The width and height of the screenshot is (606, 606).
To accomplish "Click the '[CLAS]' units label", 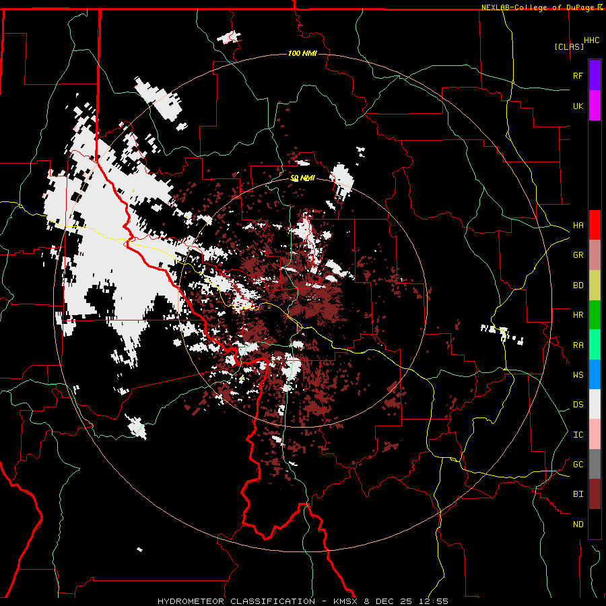I will pyautogui.click(x=569, y=46).
